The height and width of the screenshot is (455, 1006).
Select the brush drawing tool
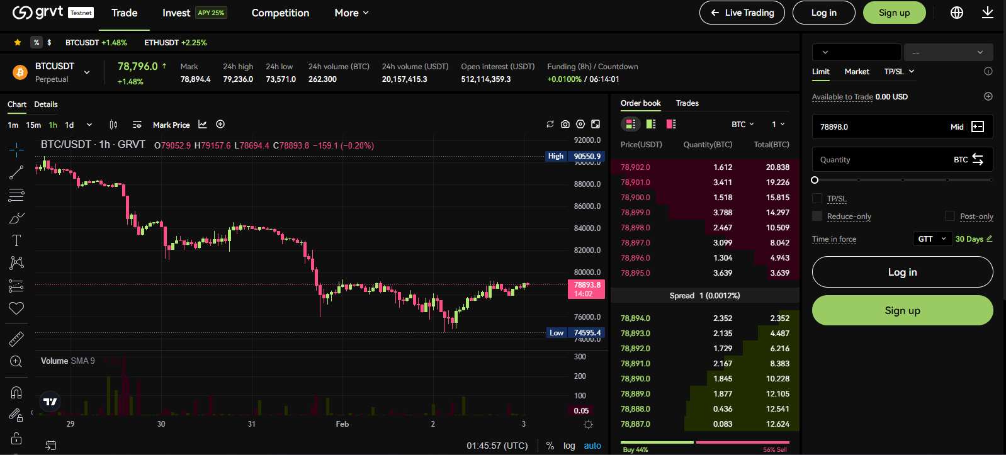pyautogui.click(x=16, y=218)
